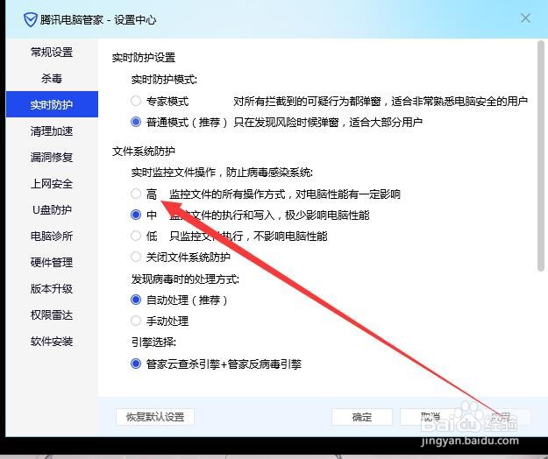The image size is (548, 459).
Task: Go to the 权限雷达 settings
Action: tap(52, 315)
